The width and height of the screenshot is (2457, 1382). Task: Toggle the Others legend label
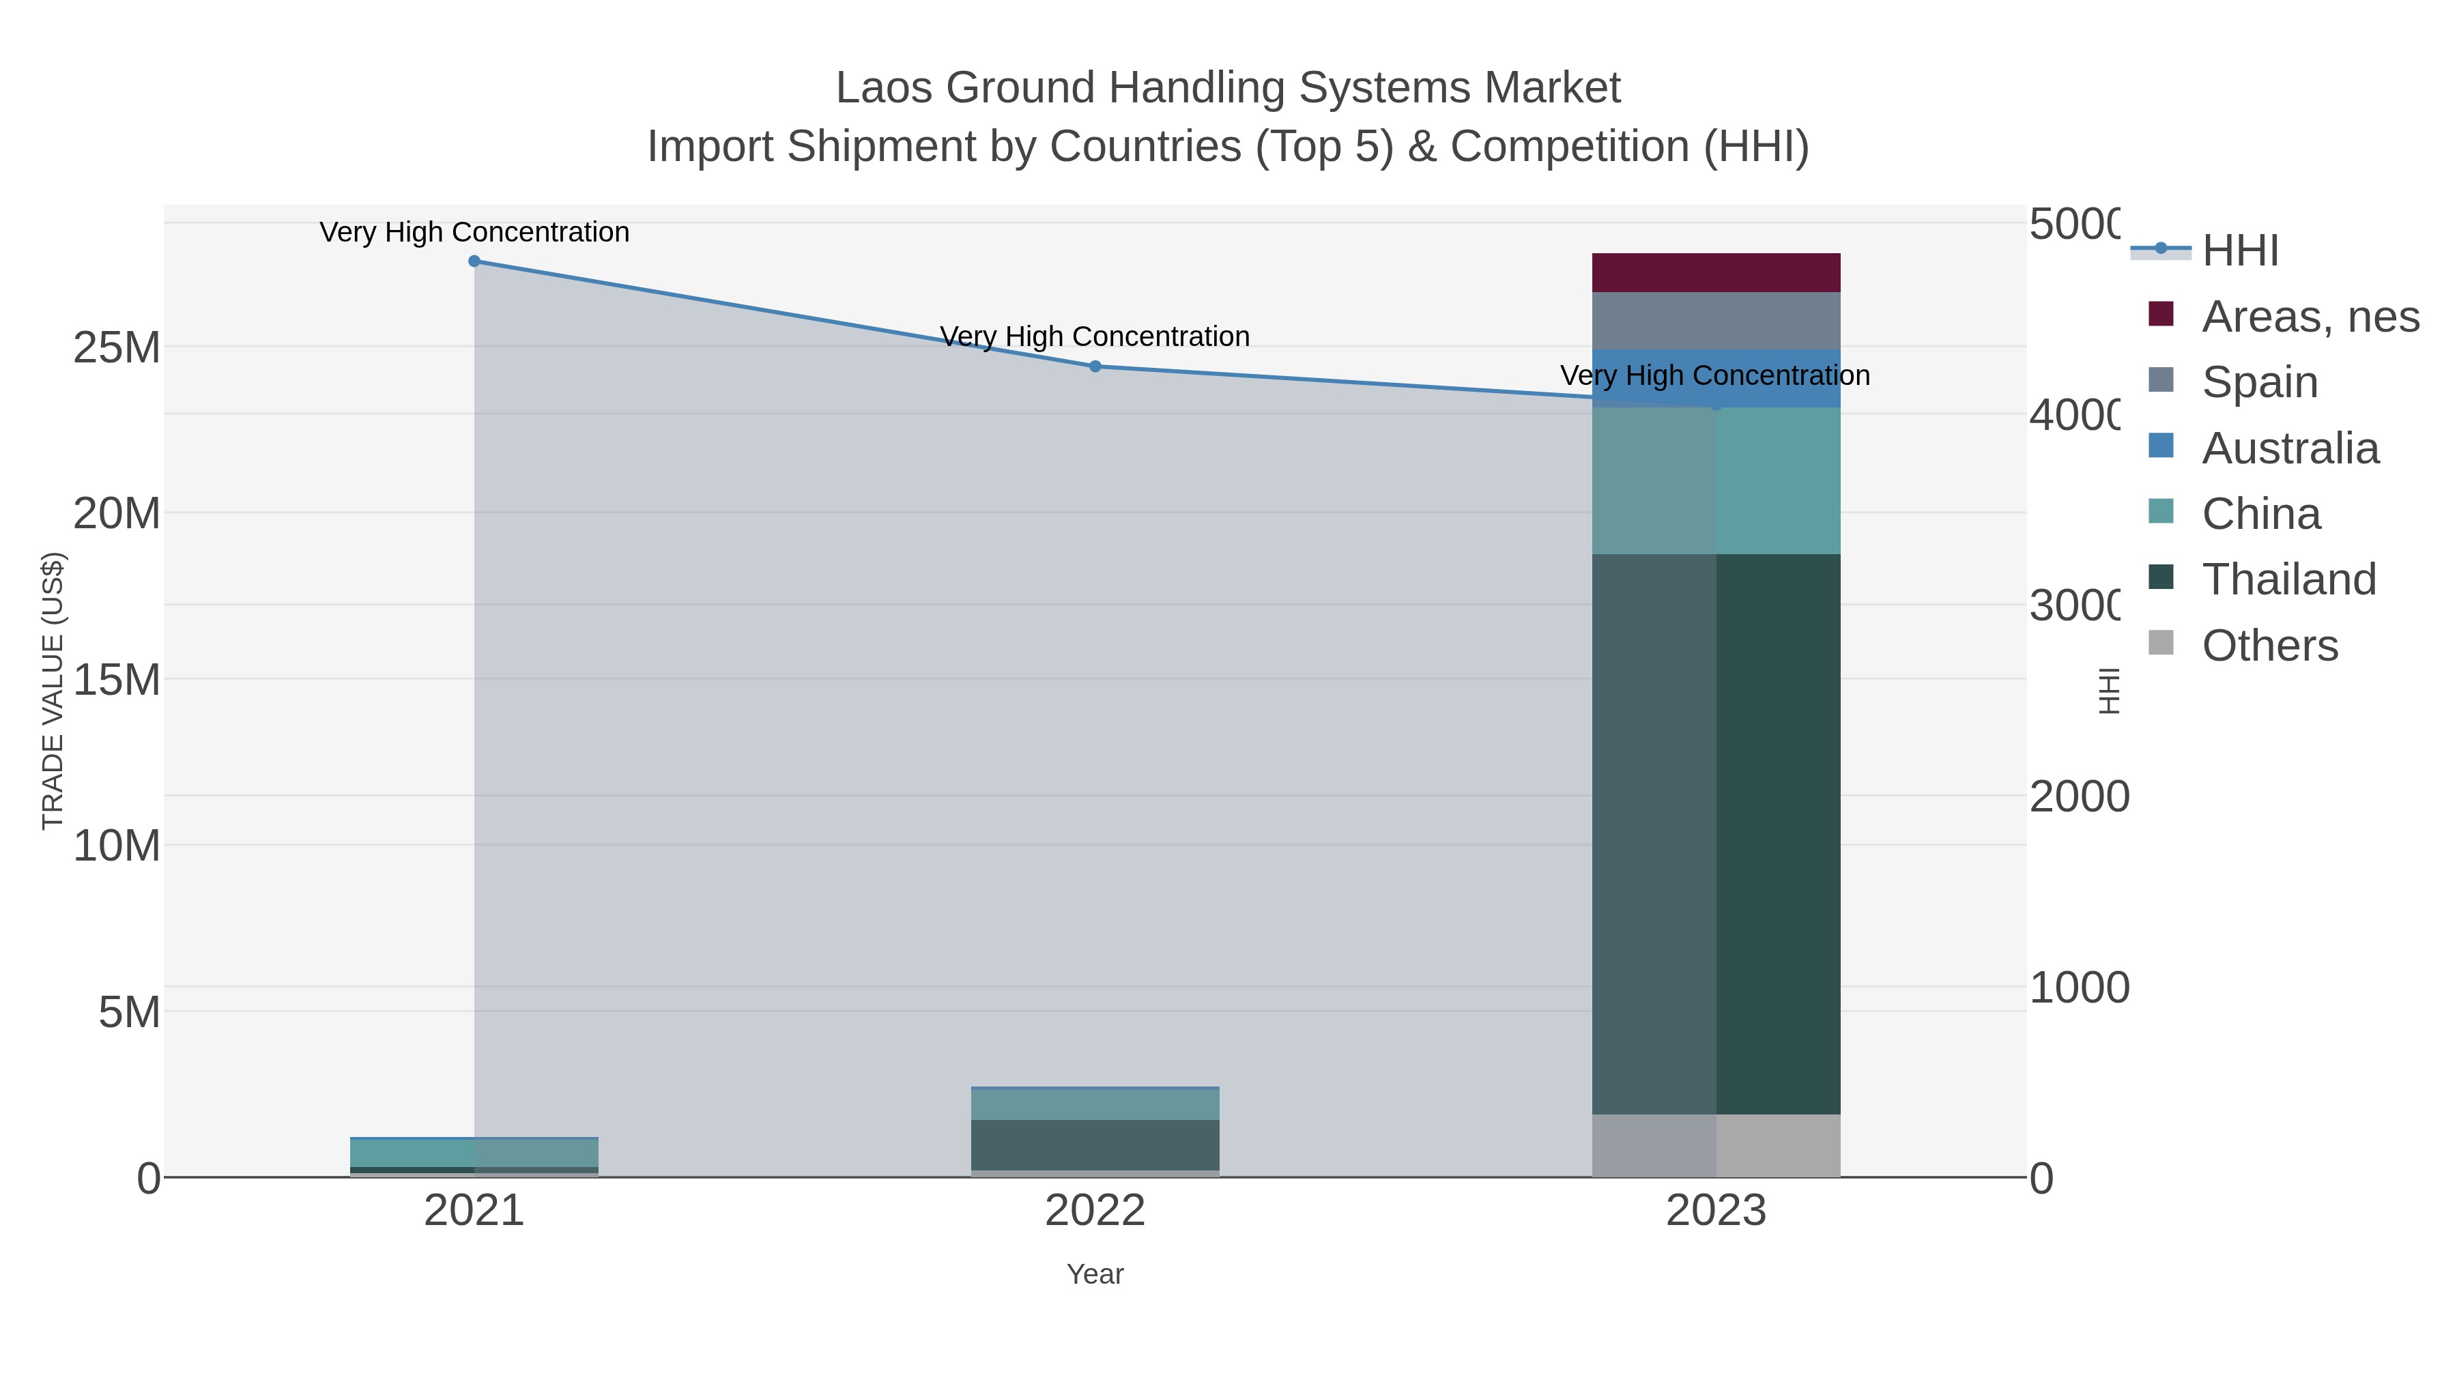(x=2270, y=646)
